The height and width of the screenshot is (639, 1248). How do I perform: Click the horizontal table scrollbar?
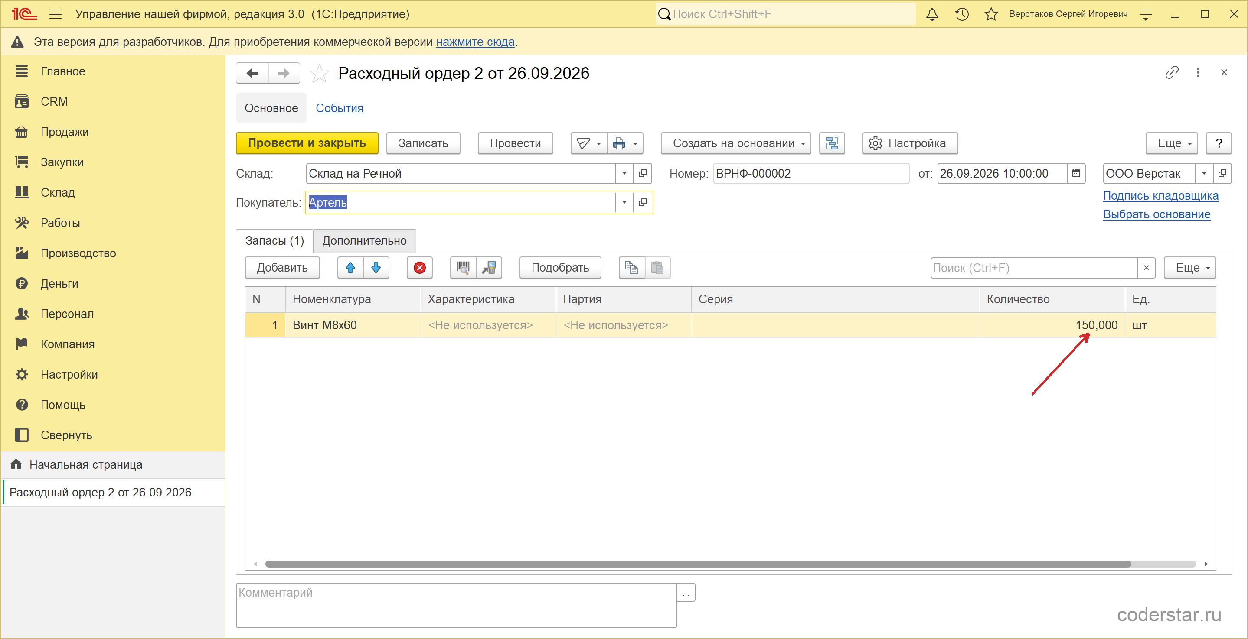click(x=698, y=564)
